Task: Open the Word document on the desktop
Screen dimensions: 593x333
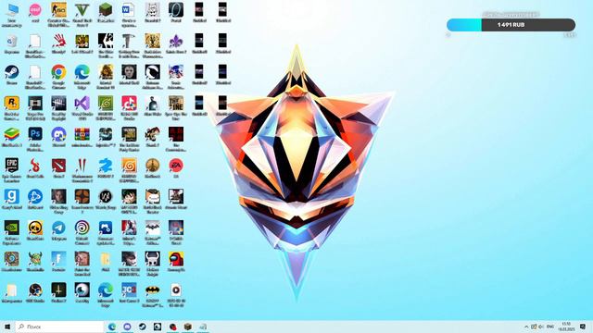Action: click(x=129, y=10)
